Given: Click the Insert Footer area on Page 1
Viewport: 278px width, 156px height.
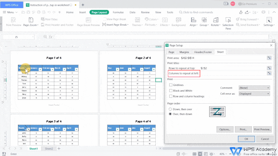Looking at the screenshot, I should 54,105.
